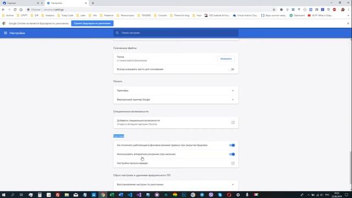Open the Chrome three-dot menu
The height and width of the screenshot is (198, 352).
pyautogui.click(x=349, y=10)
